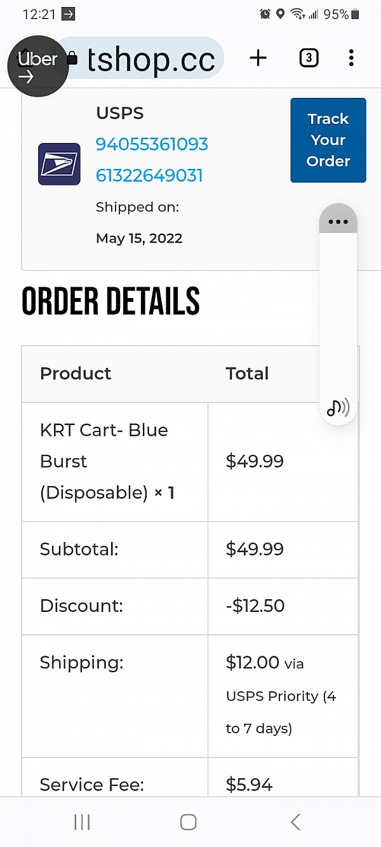Tap the USPS eagle logo
The height and width of the screenshot is (847, 381).
59,164
